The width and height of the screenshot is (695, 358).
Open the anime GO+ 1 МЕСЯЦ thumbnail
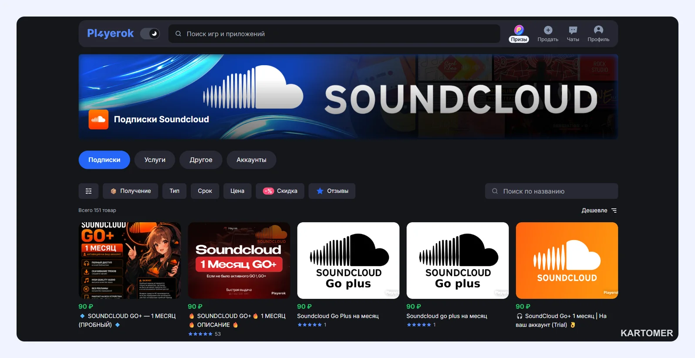point(130,261)
